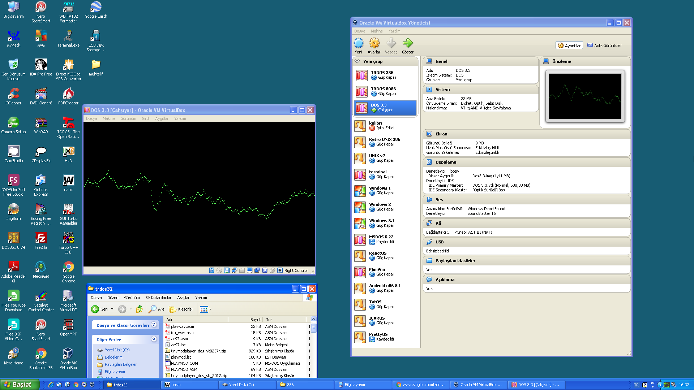Open Yerel Disk (C:) link in Diğer Yerler

[117, 350]
